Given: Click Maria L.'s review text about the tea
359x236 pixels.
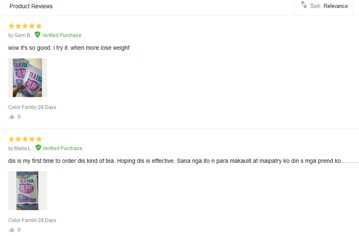Looking at the screenshot, I should 179,161.
